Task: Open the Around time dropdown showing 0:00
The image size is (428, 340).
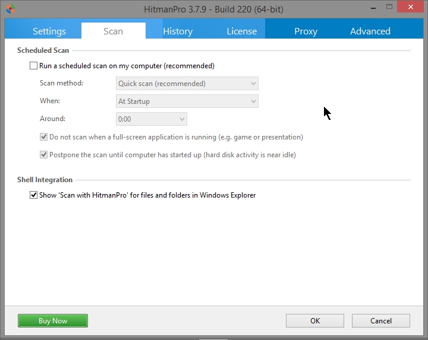Action: 152,119
